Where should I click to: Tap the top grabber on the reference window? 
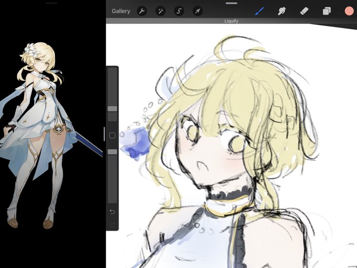tap(51, 3)
